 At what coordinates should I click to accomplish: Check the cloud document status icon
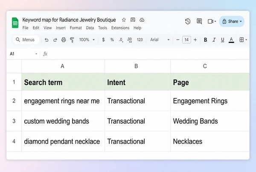coord(142,20)
